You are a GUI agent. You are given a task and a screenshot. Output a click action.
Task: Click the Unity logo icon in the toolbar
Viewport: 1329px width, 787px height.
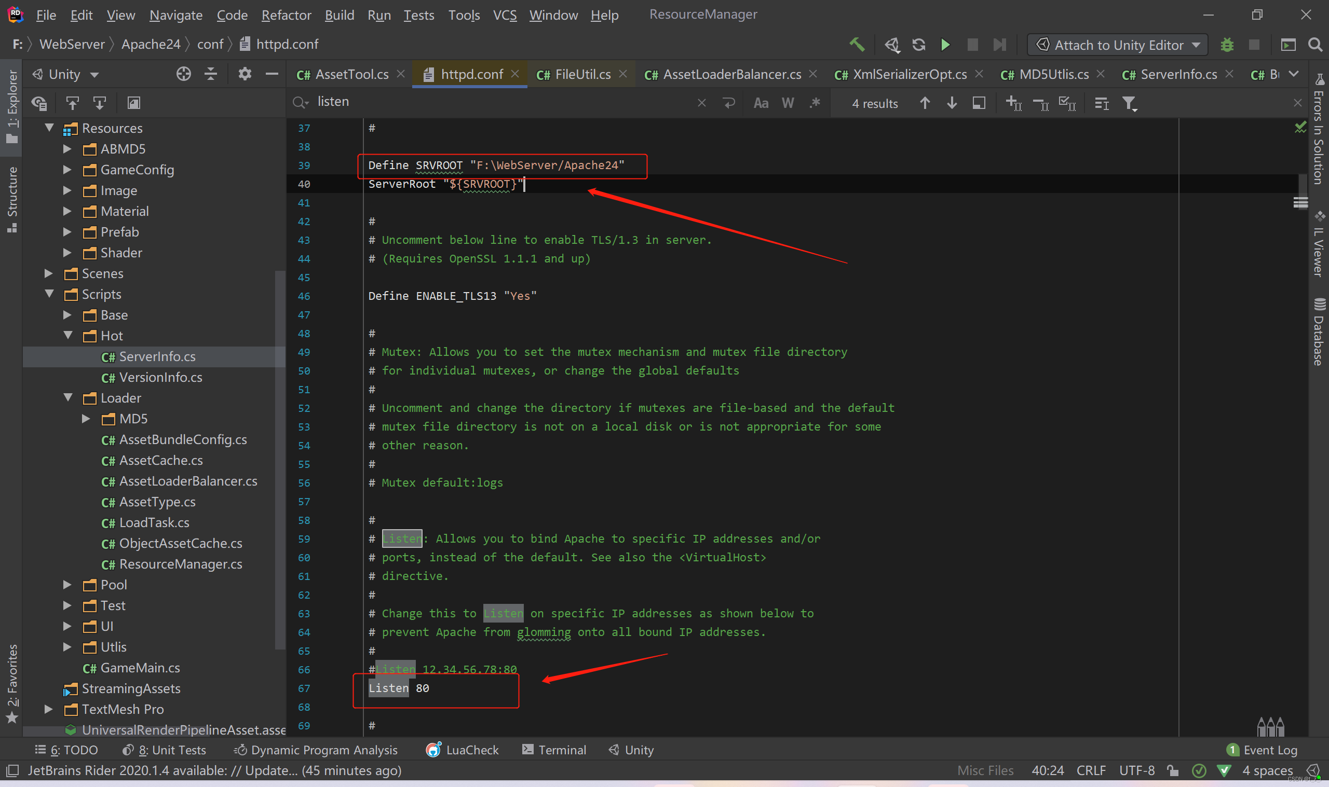click(892, 45)
